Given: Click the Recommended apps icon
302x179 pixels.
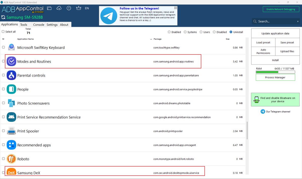Looking at the screenshot, I should coord(11,145).
